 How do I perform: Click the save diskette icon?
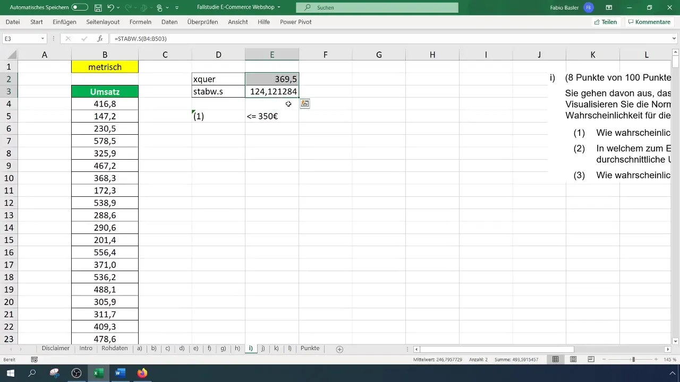point(98,8)
